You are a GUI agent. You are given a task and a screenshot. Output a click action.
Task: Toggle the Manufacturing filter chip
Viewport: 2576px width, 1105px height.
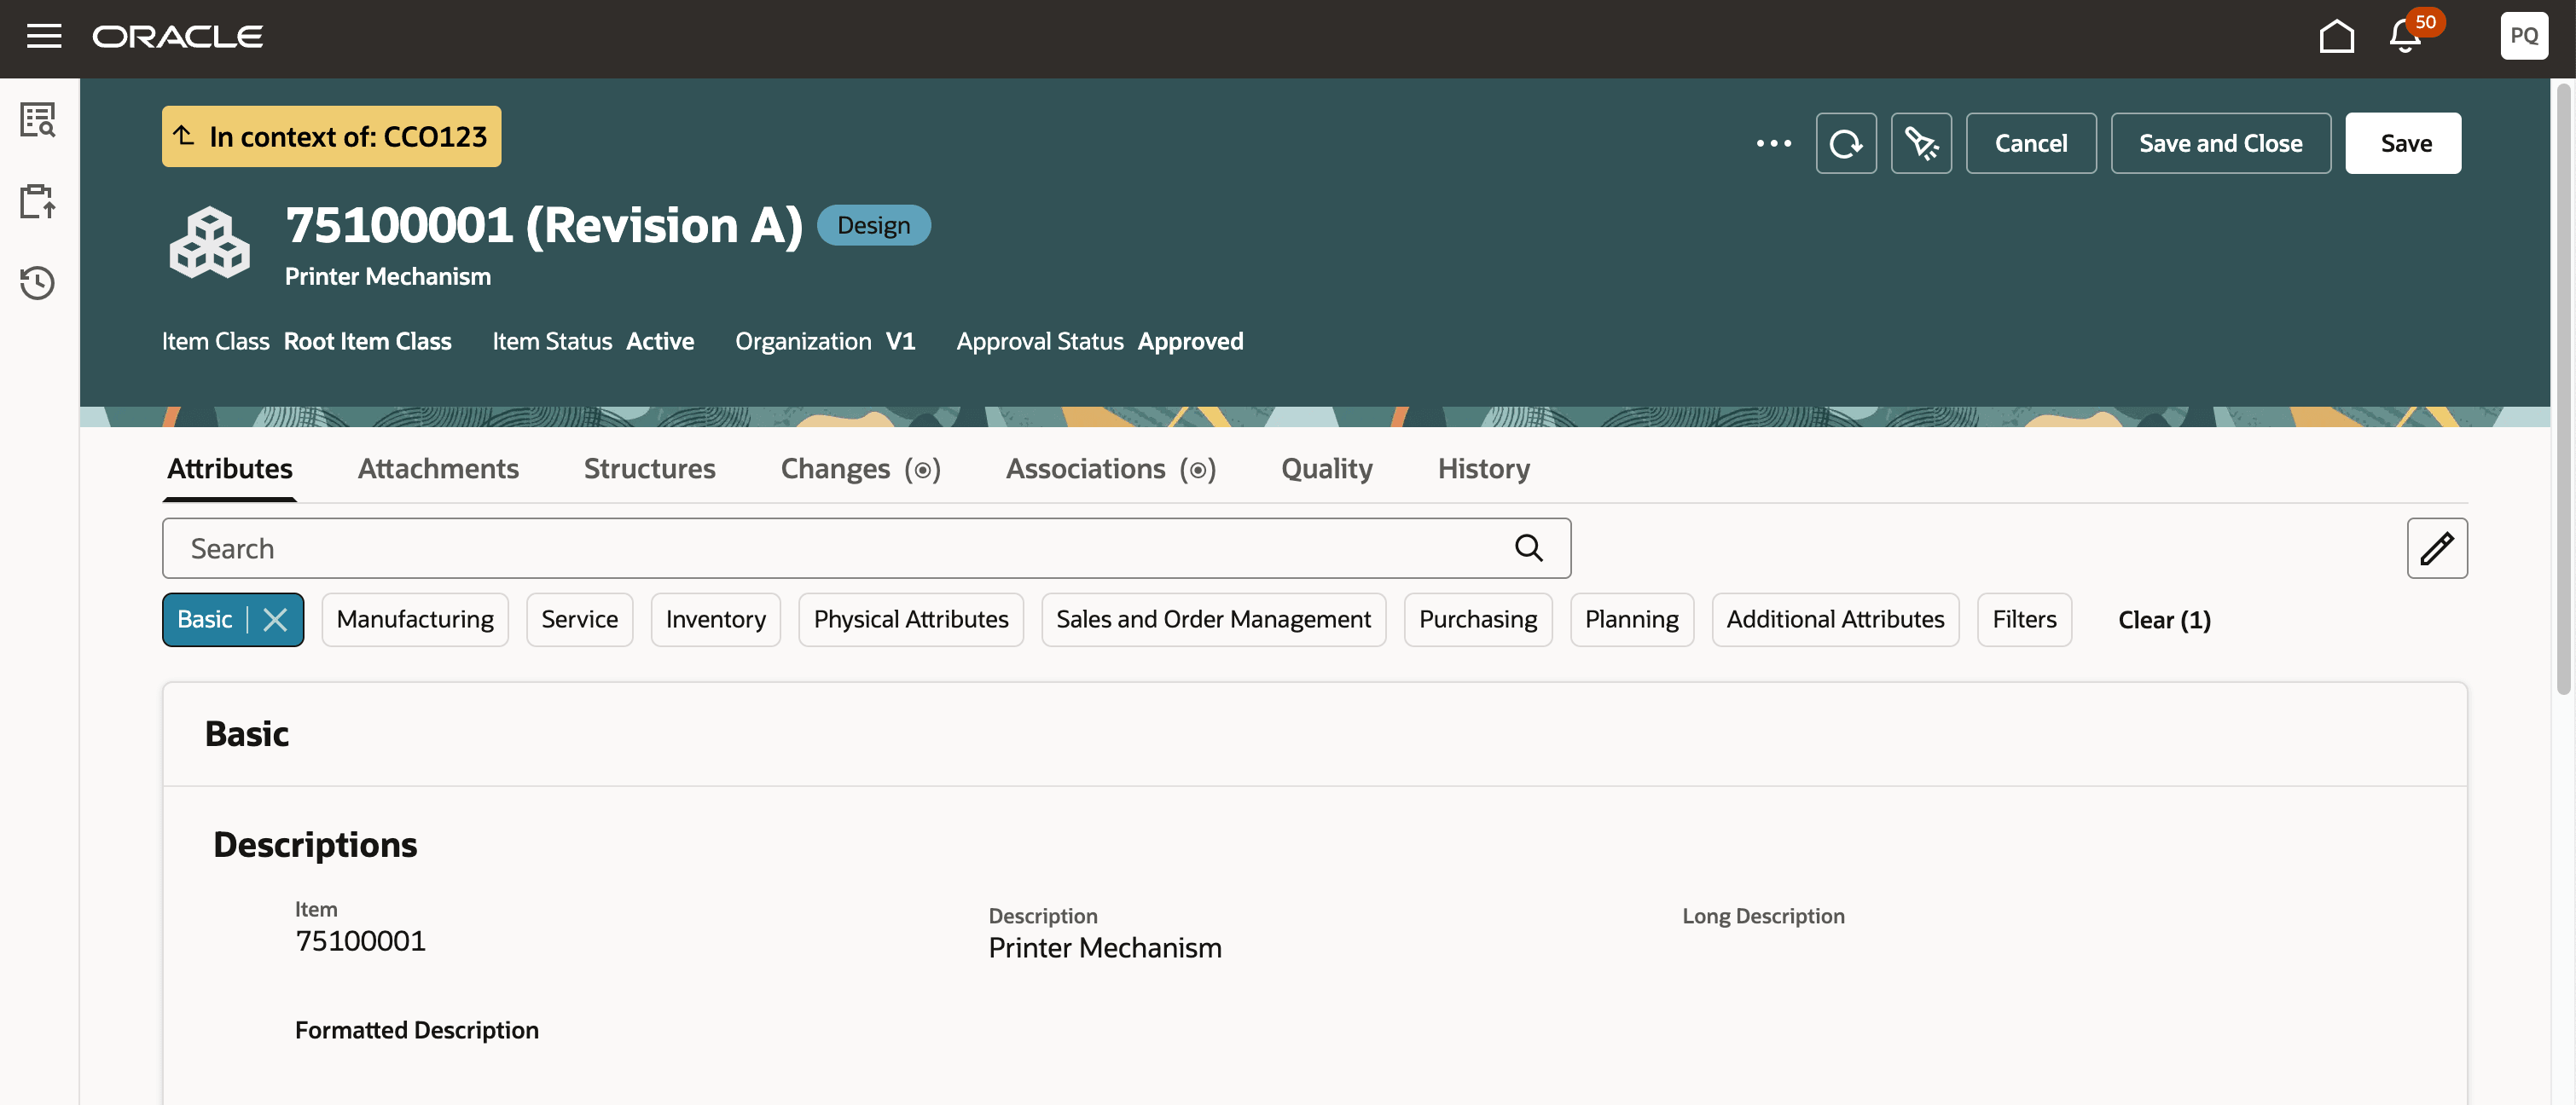click(x=415, y=620)
